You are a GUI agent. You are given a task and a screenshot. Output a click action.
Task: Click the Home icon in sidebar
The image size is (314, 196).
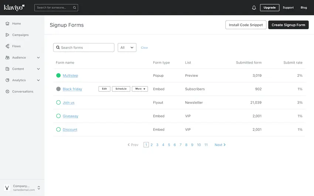pyautogui.click(x=7, y=24)
